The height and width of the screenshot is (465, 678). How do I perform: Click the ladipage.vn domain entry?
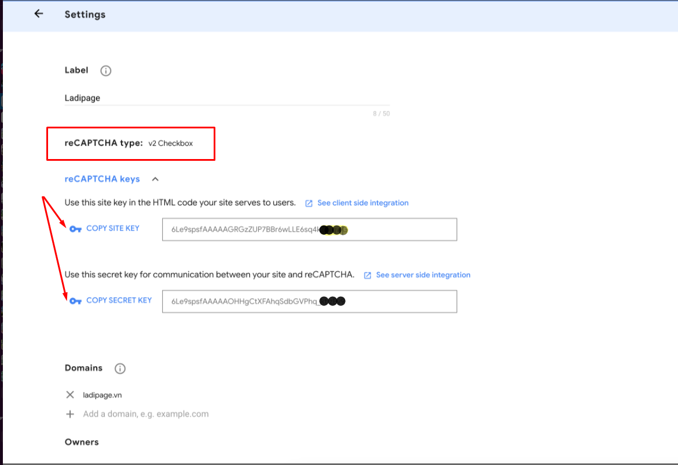tap(102, 395)
